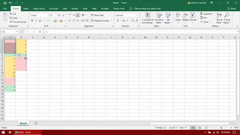This screenshot has width=240, height=135.
Task: Toggle Italic formatting
Action: 36,21
